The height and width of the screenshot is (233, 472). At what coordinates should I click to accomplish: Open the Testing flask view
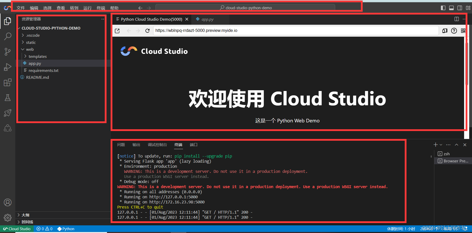point(8,98)
